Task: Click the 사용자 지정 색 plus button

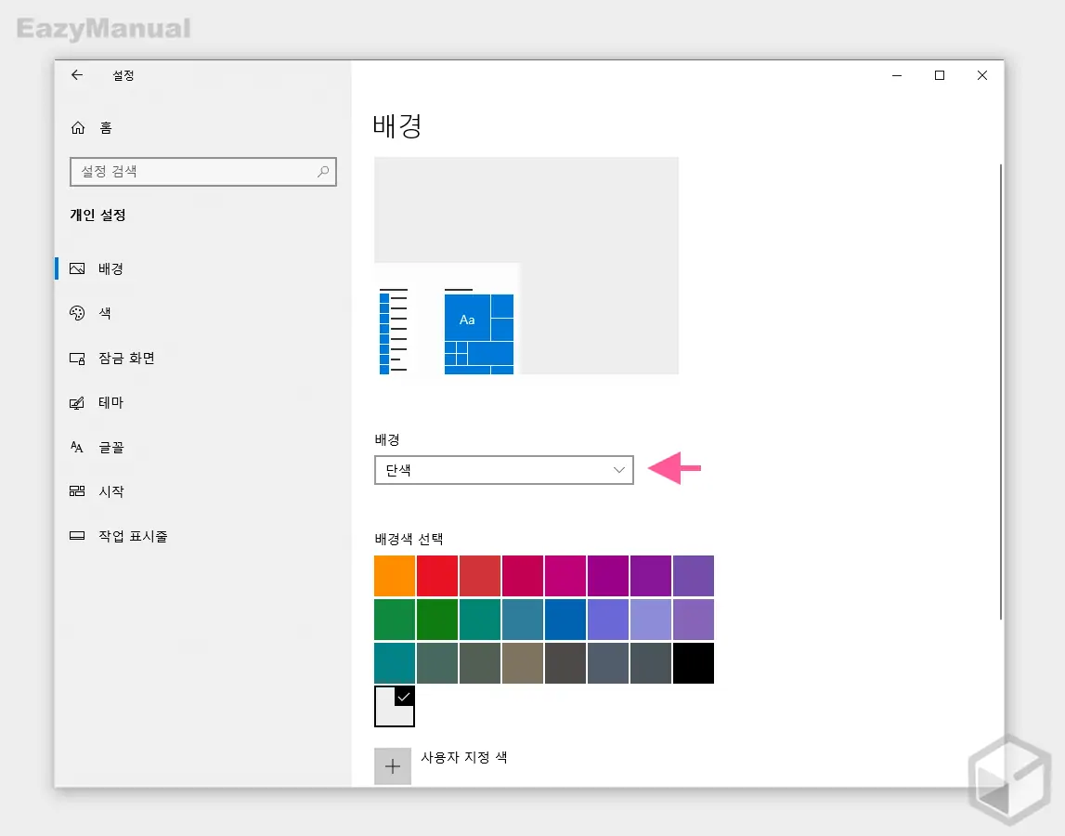Action: tap(393, 766)
